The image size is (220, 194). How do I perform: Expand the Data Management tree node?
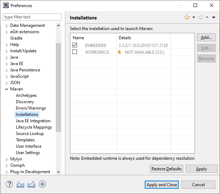(6, 26)
